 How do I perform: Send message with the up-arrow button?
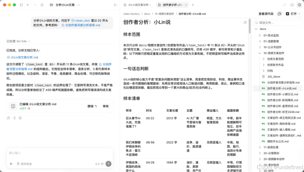(x=109, y=164)
